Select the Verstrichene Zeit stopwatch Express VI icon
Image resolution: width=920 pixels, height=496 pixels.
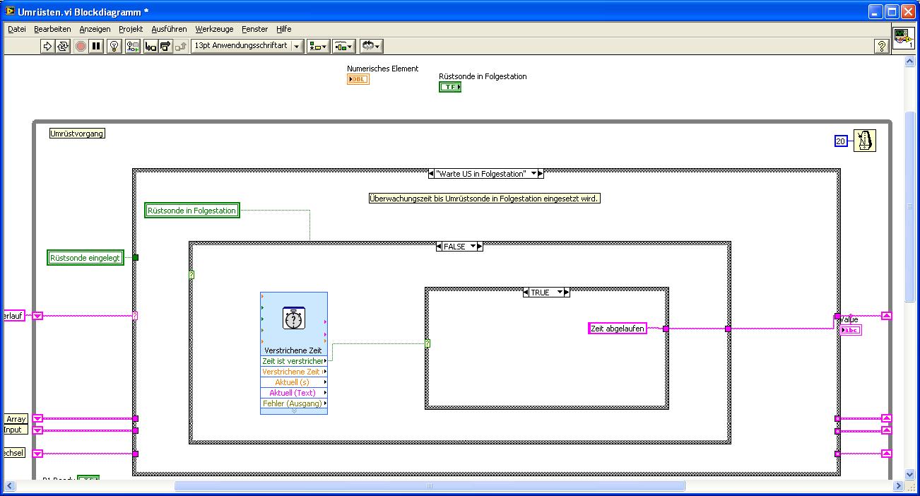click(293, 319)
